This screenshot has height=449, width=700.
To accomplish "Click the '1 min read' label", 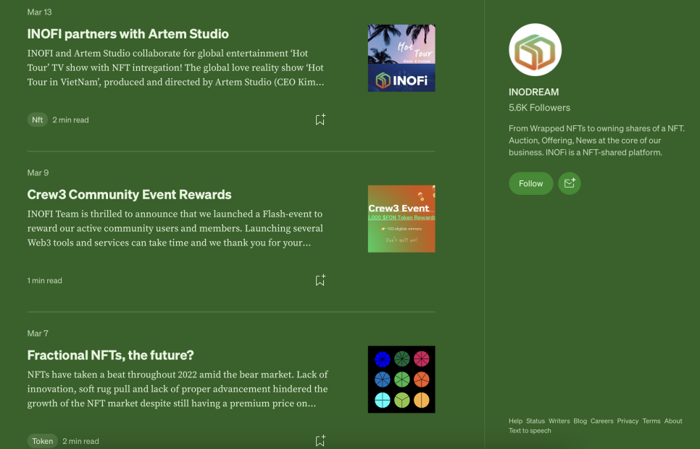I will pyautogui.click(x=45, y=280).
